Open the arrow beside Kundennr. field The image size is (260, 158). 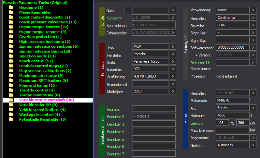pyautogui.click(x=173, y=18)
